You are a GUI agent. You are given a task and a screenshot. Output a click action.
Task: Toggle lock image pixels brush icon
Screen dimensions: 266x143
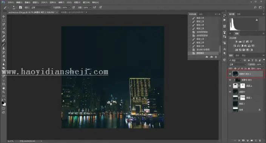[x=239, y=69]
